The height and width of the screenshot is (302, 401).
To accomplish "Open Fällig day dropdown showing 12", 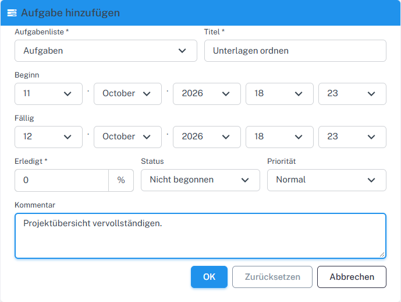I will click(48, 137).
